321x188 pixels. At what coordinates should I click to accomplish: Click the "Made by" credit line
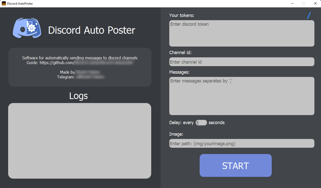click(80, 72)
